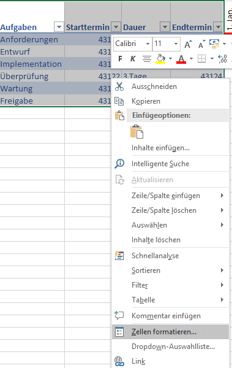232x368 pixels.
Task: Choose Link from the context menu
Action: [170, 361]
